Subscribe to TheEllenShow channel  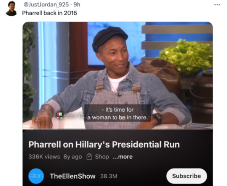pyautogui.click(x=187, y=176)
